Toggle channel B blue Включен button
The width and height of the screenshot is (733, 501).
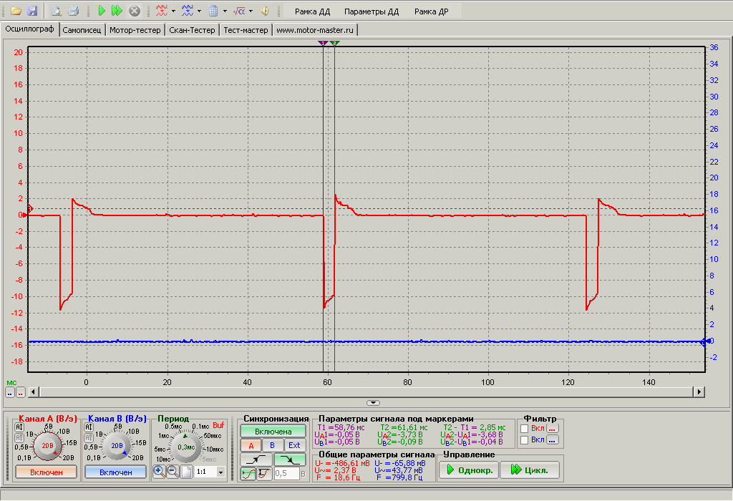point(115,472)
